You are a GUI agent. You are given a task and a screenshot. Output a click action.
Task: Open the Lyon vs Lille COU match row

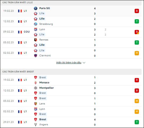(x=71, y=32)
